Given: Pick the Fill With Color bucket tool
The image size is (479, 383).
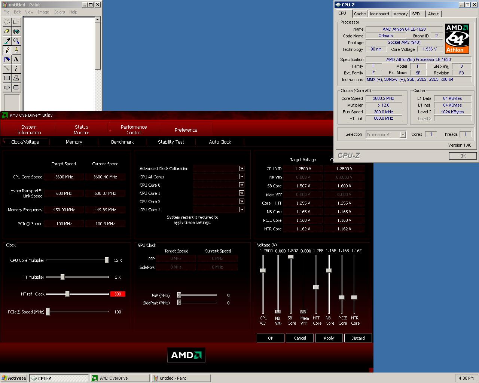Looking at the screenshot, I should tap(16, 31).
